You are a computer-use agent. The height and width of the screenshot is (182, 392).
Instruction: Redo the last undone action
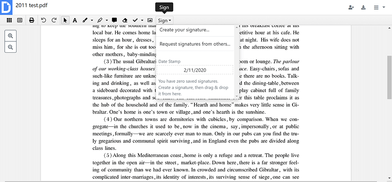point(54,20)
